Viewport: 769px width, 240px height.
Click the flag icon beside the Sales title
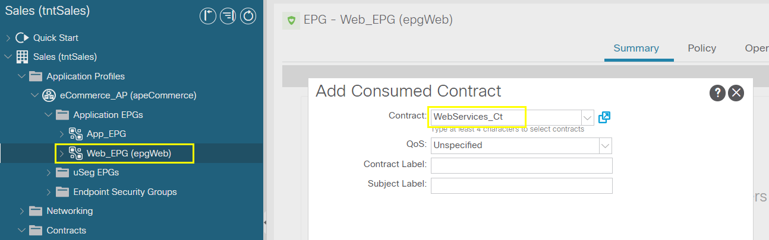pyautogui.click(x=207, y=16)
